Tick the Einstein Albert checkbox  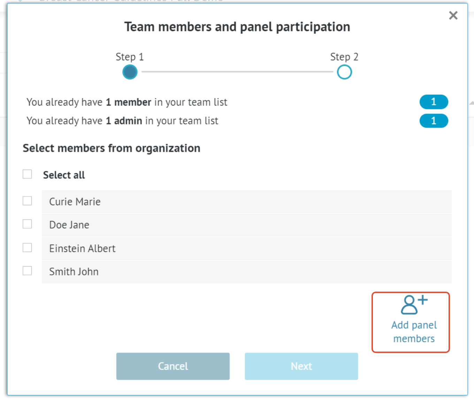click(x=27, y=247)
